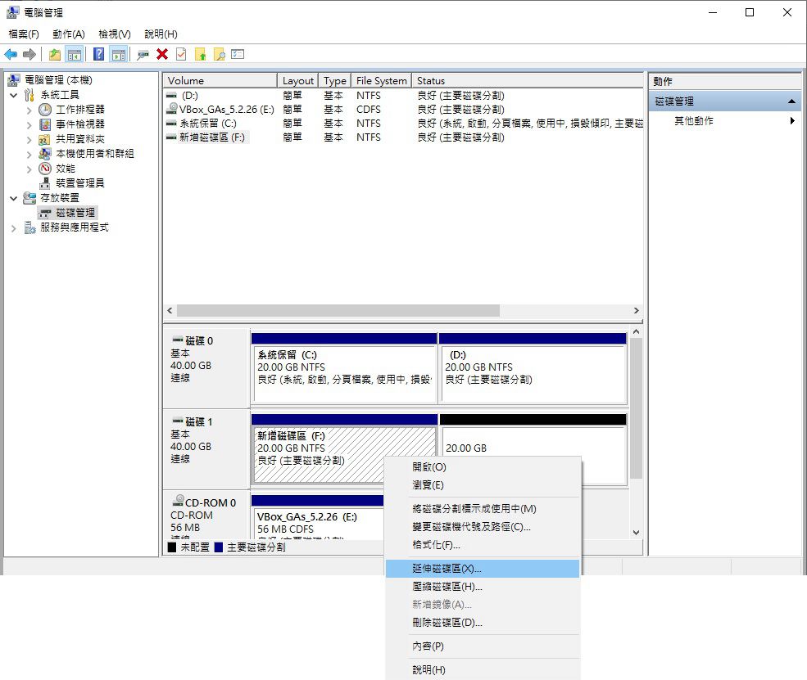The width and height of the screenshot is (807, 680).
Task: Select the (D:) partition block on 磁碟 0
Action: pos(533,368)
